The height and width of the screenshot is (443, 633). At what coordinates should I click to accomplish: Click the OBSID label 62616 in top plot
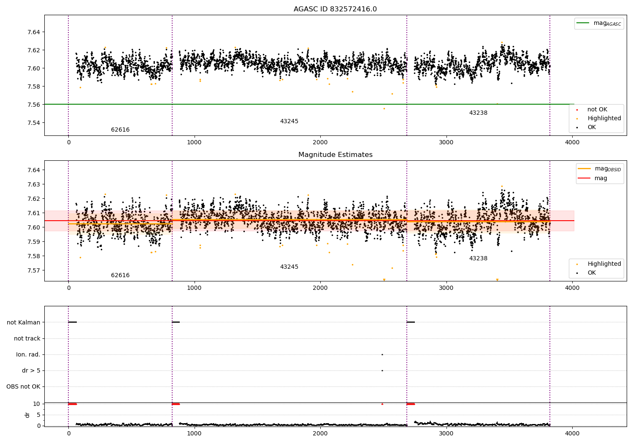click(120, 130)
